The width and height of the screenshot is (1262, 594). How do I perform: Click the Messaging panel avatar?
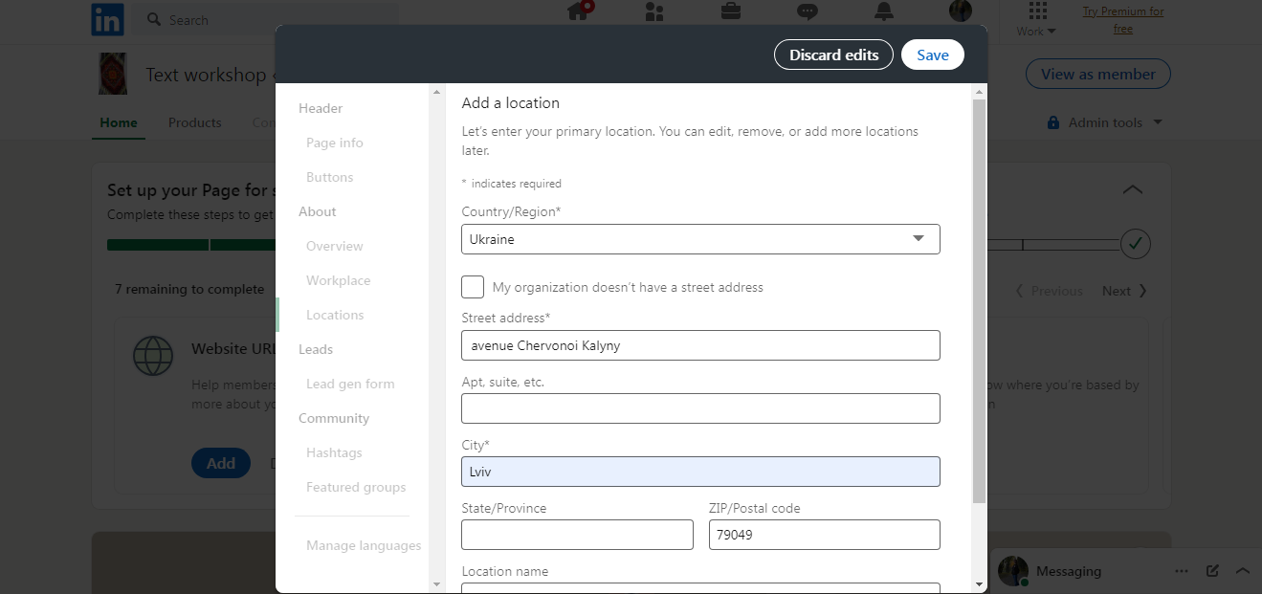click(1013, 571)
